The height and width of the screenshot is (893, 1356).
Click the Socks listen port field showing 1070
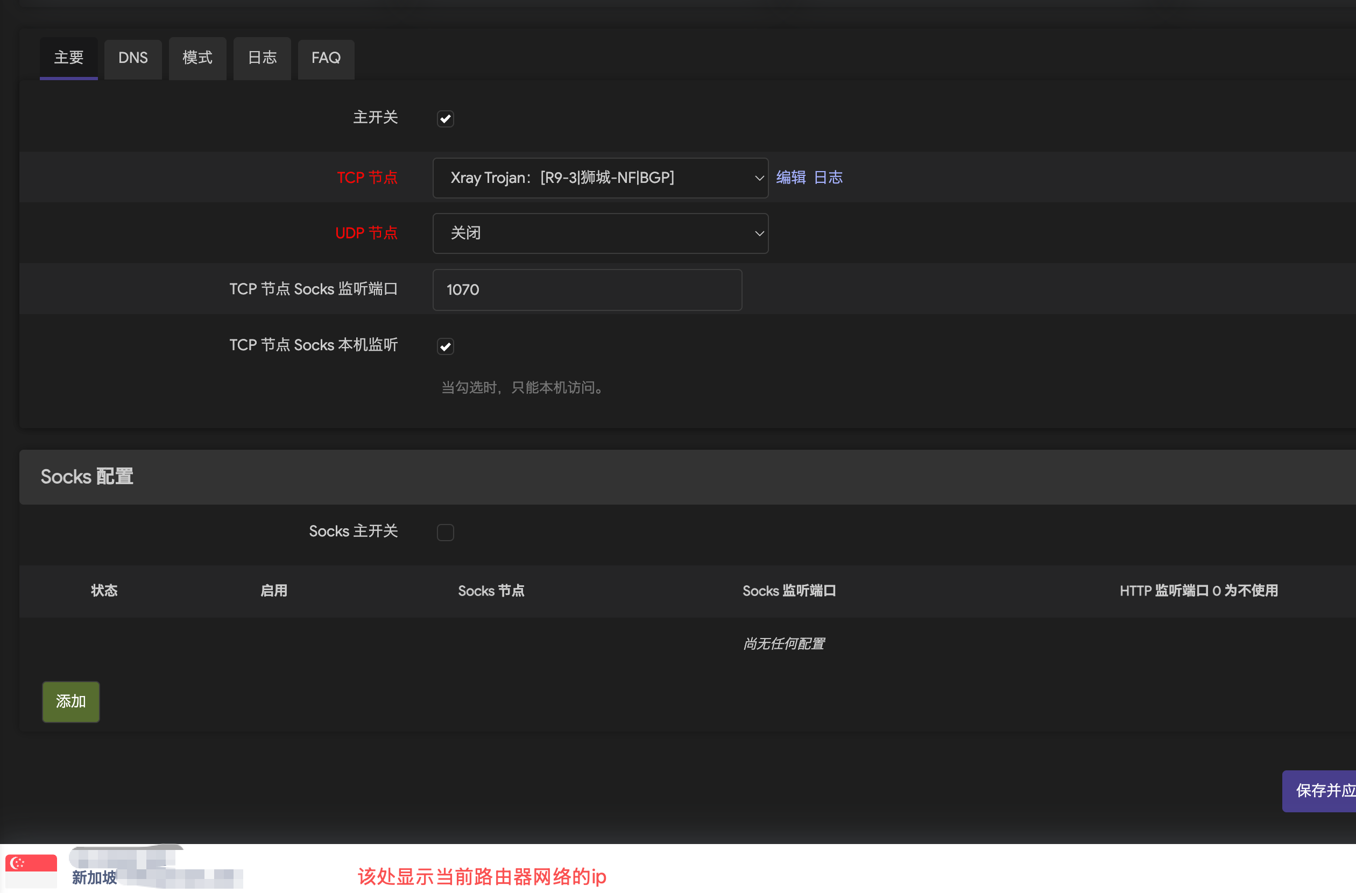[587, 290]
